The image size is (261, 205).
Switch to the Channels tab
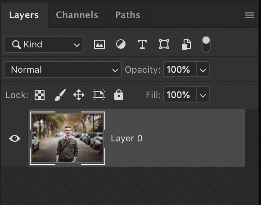click(x=77, y=15)
